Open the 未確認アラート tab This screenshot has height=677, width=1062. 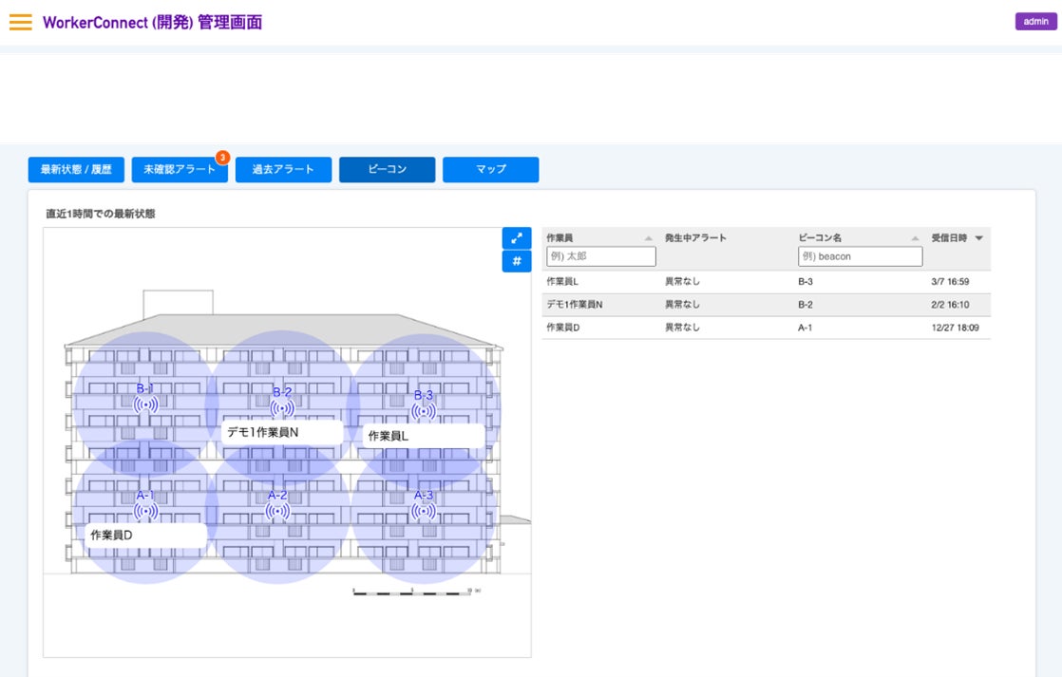tap(180, 169)
